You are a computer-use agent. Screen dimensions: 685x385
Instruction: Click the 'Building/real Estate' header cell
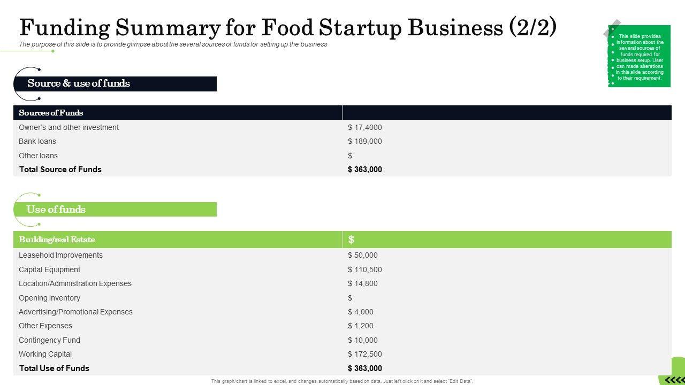[x=57, y=240]
